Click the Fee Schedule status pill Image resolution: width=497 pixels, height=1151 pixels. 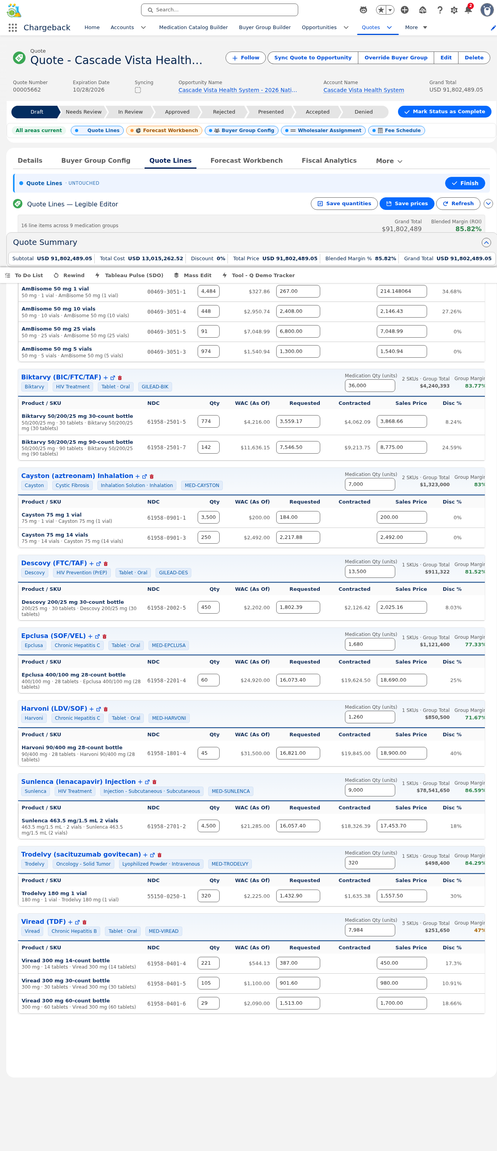click(396, 131)
